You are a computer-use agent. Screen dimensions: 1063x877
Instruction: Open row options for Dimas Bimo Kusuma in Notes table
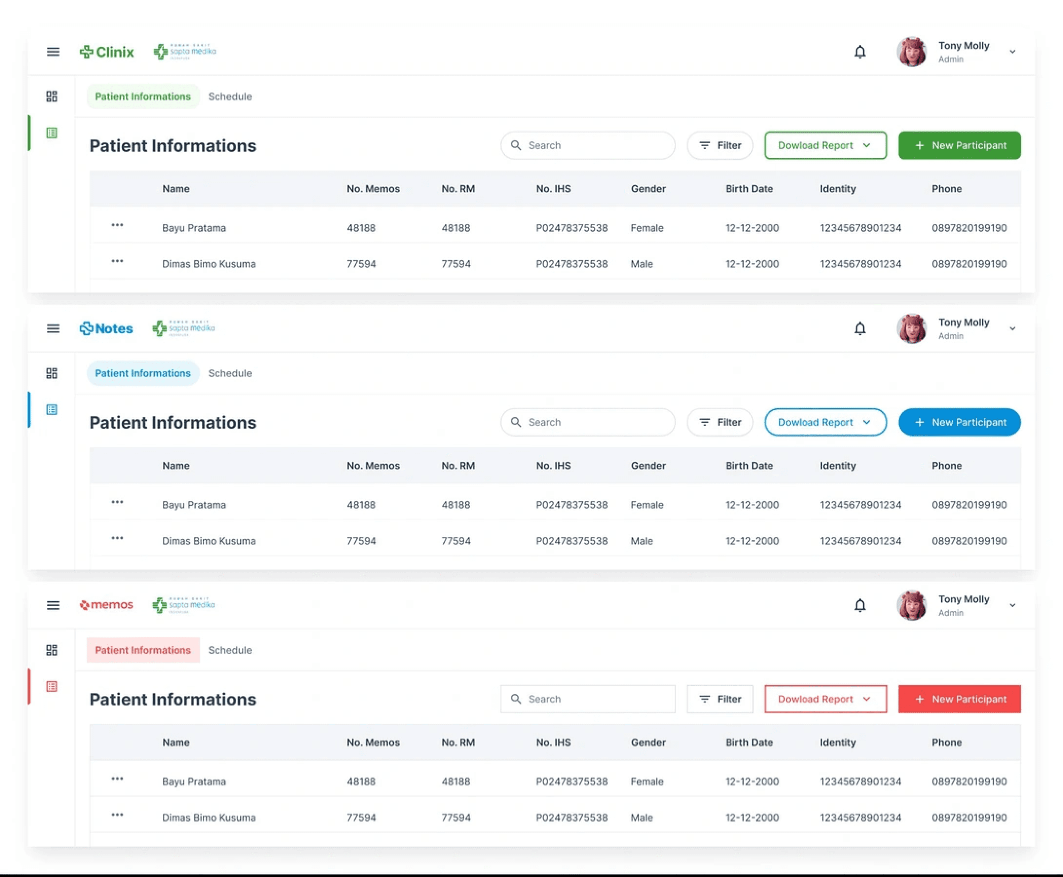coord(117,538)
